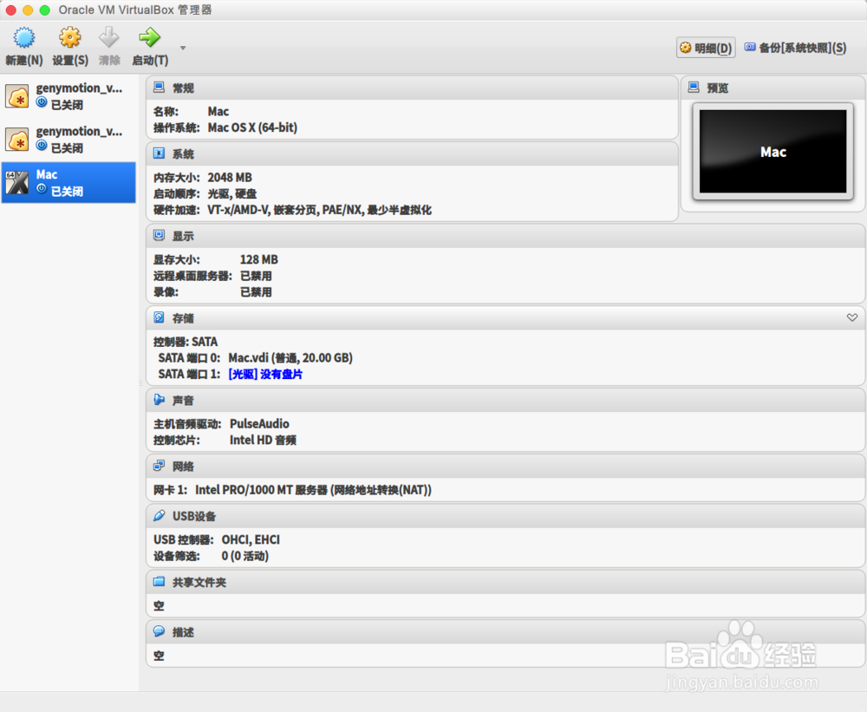The image size is (867, 712).
Task: Click the 声音 audio section speaker icon
Action: coord(158,400)
